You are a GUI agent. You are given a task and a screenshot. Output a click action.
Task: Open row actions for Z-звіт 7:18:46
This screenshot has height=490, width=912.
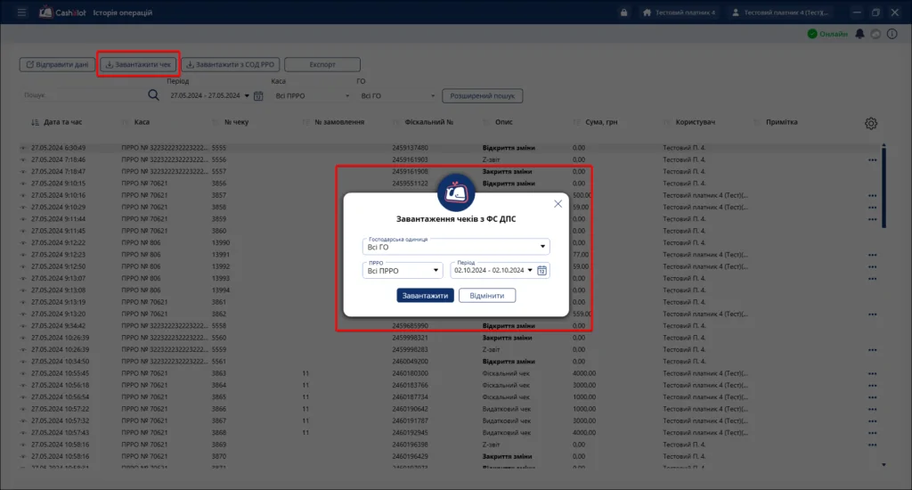(x=873, y=159)
